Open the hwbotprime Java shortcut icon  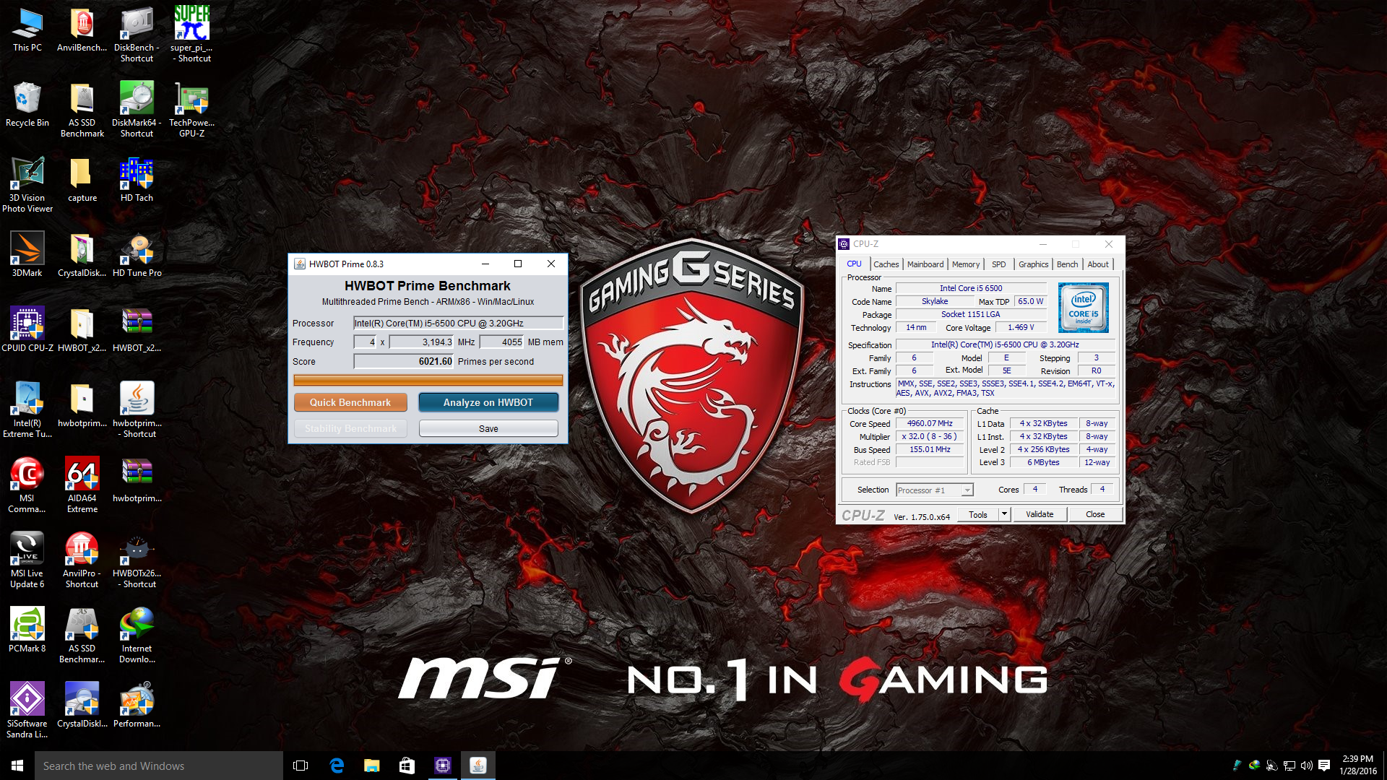[x=137, y=410]
